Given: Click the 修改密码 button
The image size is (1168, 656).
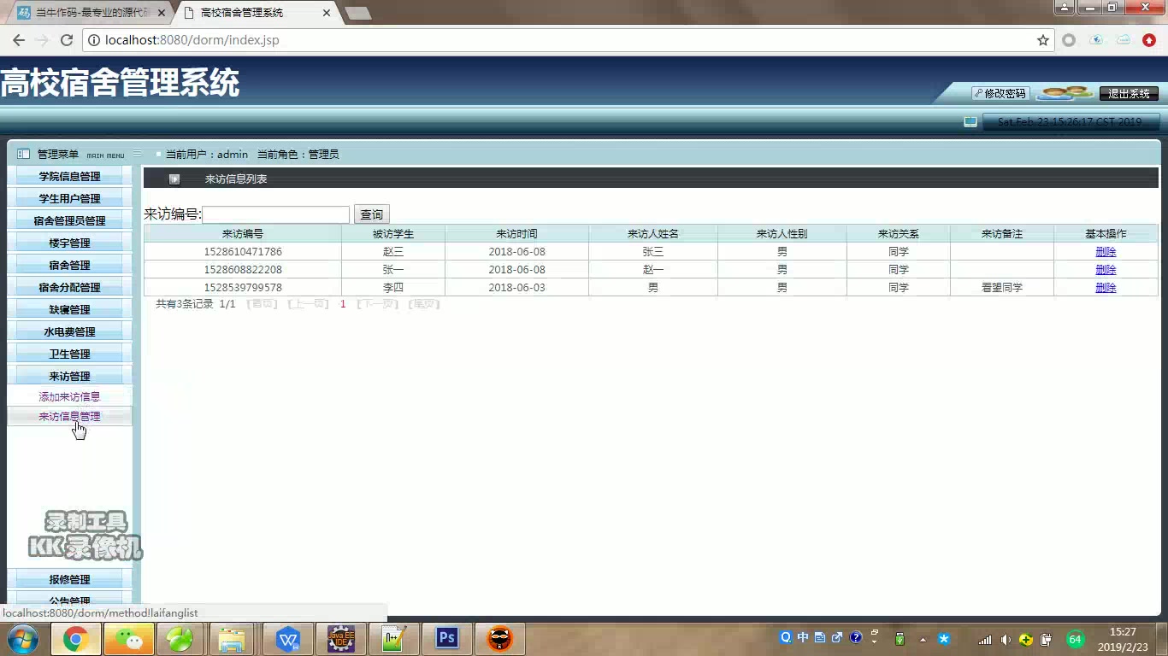Looking at the screenshot, I should pos(999,93).
